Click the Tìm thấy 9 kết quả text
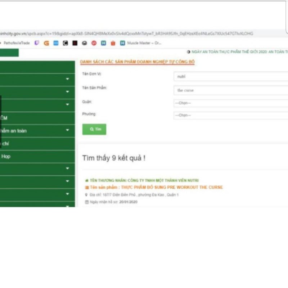Screen dimensions: 288x288 114,158
